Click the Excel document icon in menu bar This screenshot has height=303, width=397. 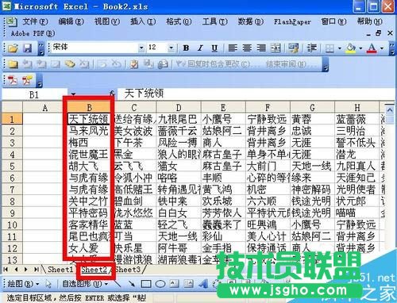(x=11, y=21)
